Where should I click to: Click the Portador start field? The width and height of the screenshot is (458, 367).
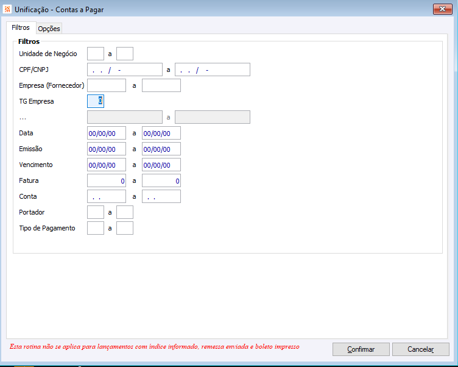96,212
